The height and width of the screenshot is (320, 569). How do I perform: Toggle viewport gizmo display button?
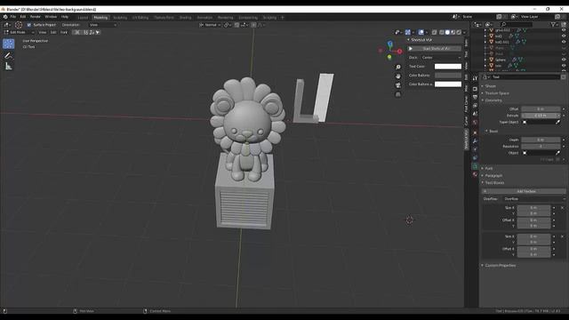[x=407, y=32]
